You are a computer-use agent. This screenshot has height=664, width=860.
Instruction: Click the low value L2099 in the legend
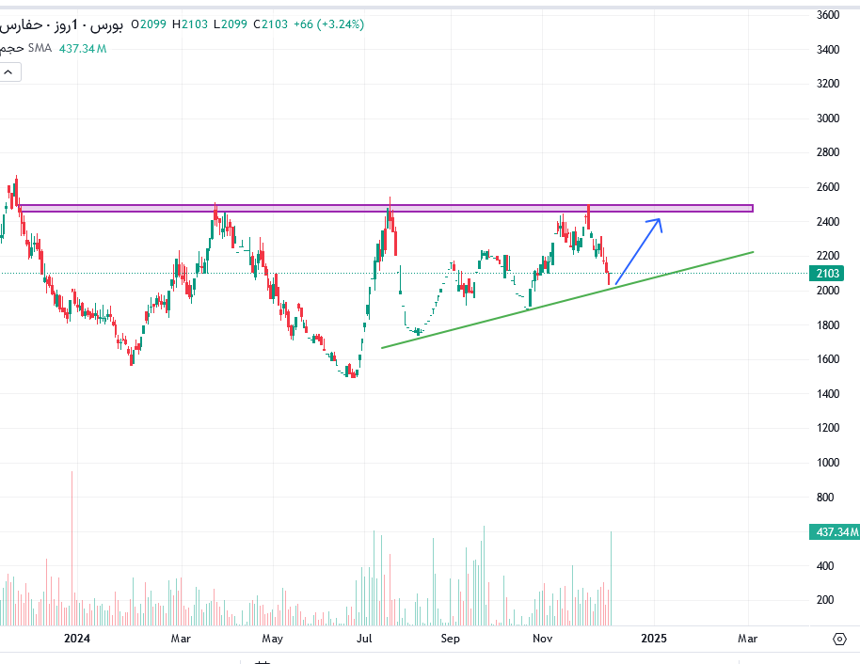[231, 24]
